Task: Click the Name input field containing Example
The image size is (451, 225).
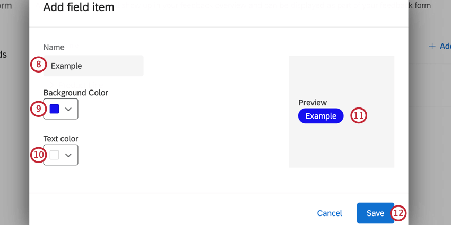Action: pos(96,66)
